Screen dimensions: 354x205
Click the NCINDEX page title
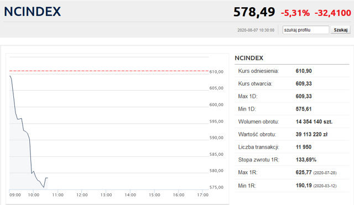click(x=33, y=12)
